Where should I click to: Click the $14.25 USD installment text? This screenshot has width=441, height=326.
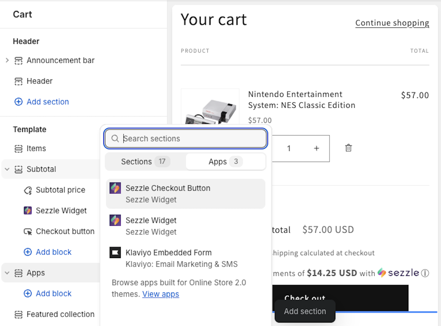[332, 273]
